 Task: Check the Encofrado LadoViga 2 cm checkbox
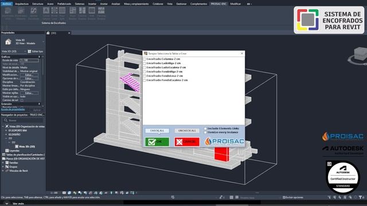click(x=145, y=64)
